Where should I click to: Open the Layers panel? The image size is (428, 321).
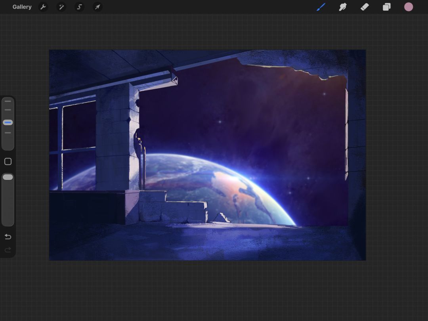386,7
